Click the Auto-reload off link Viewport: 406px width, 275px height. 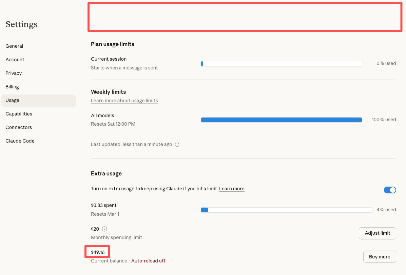[x=148, y=261]
